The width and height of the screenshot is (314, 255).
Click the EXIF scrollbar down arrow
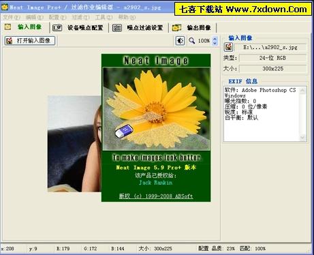point(302,137)
